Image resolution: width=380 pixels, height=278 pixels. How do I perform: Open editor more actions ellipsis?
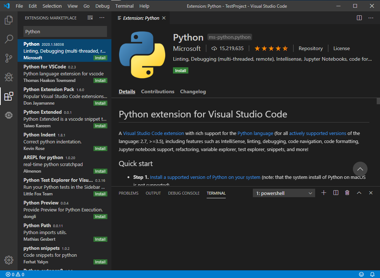371,18
